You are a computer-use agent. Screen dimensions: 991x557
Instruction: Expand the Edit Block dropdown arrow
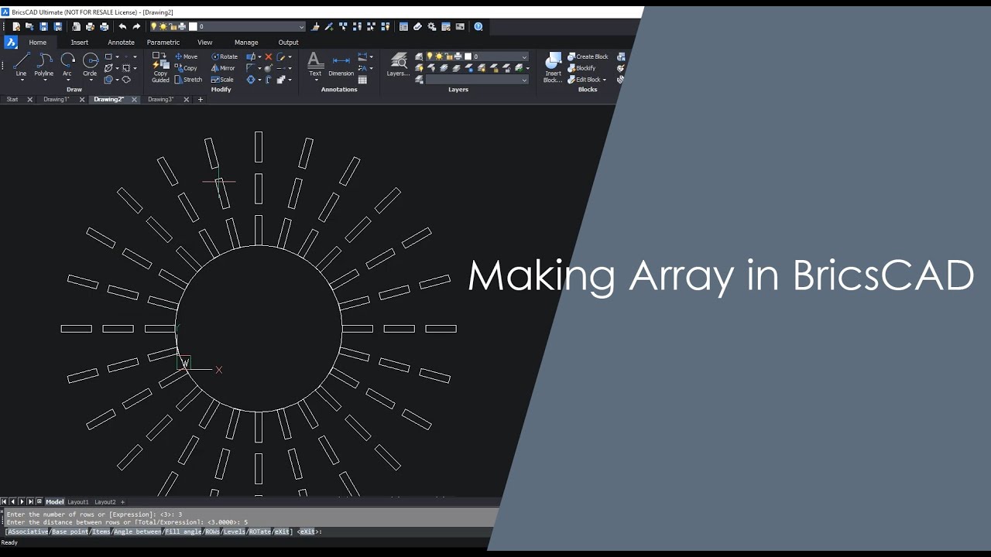coord(604,80)
